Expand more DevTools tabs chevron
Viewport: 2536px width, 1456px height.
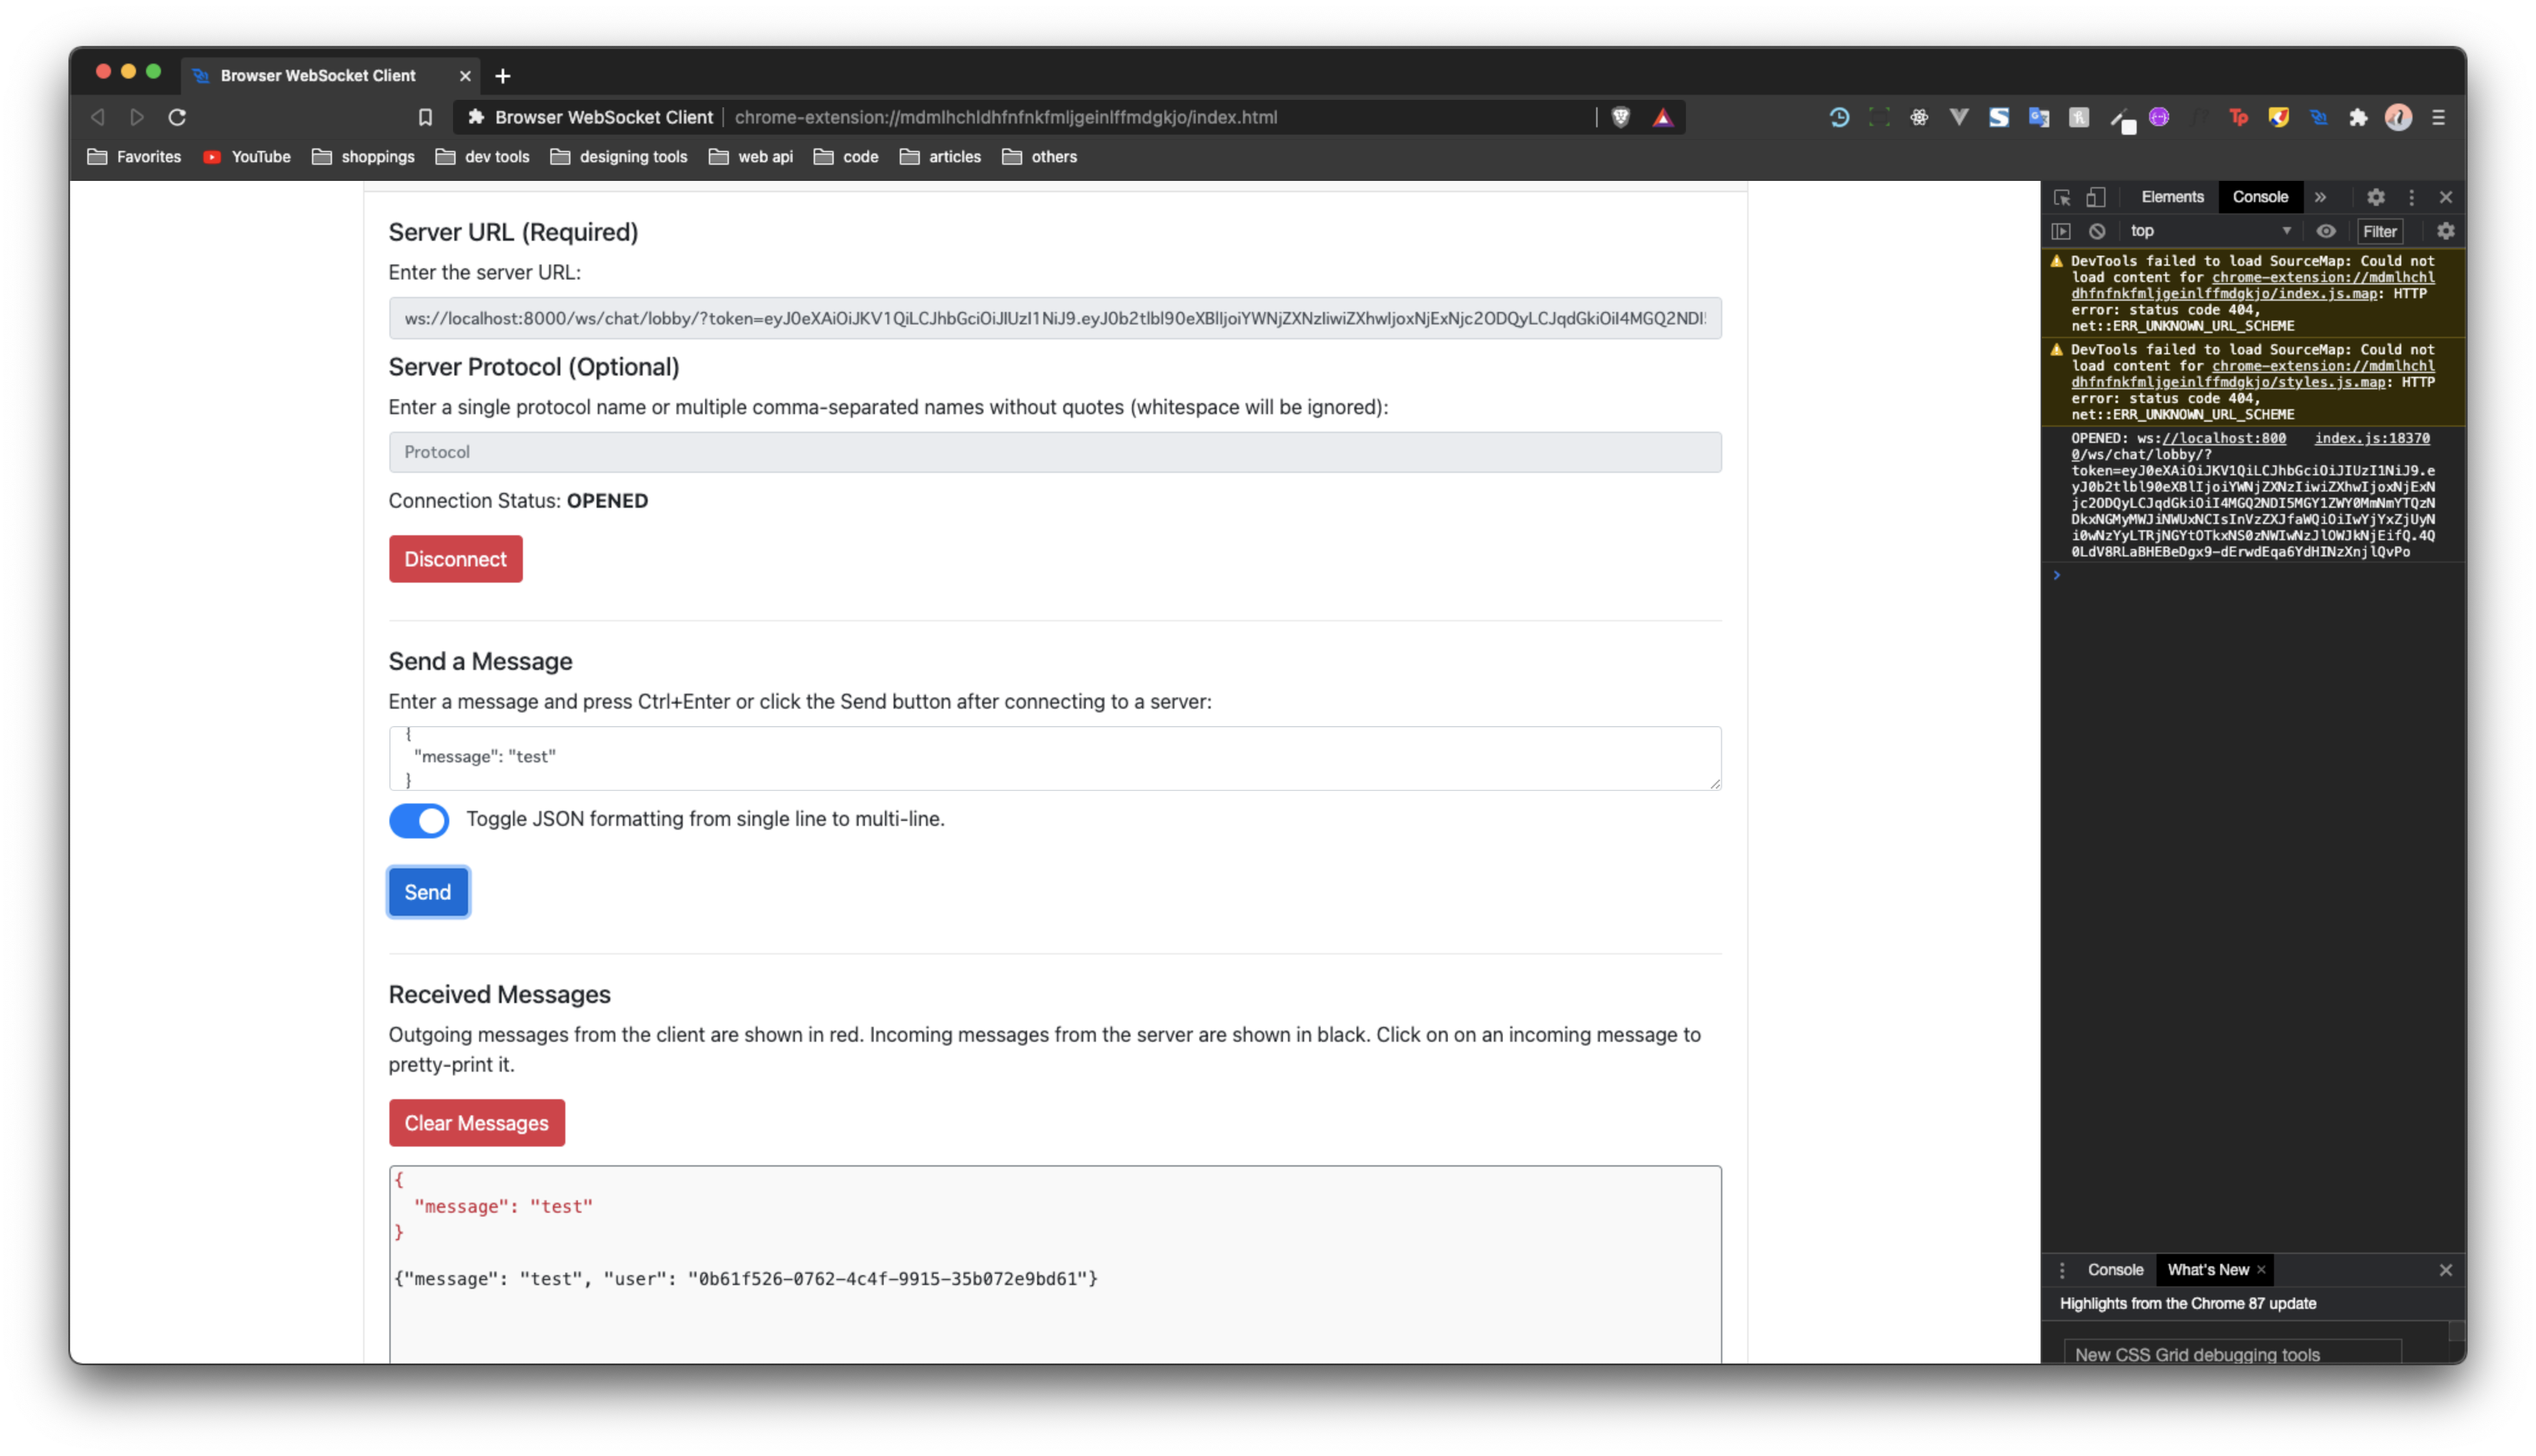point(2320,197)
